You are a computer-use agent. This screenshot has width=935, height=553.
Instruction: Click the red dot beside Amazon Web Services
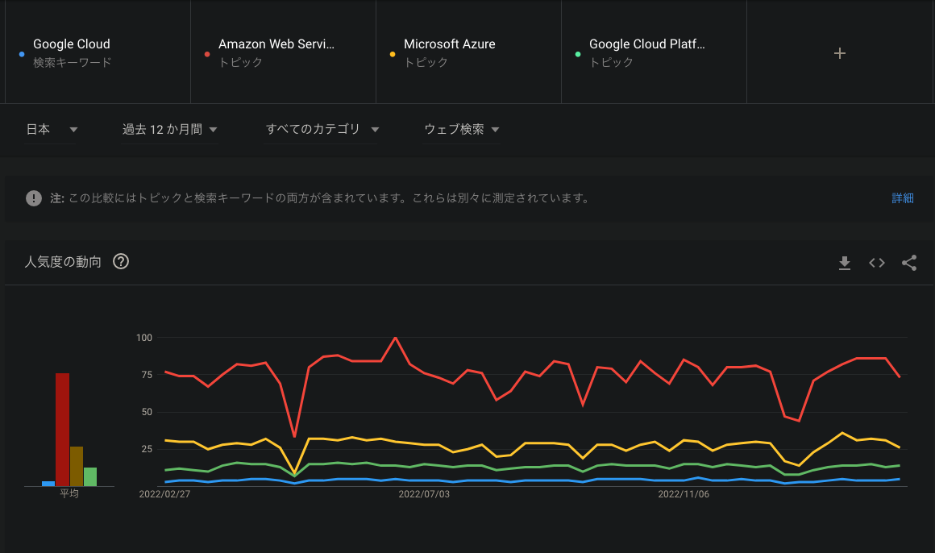pyautogui.click(x=207, y=54)
